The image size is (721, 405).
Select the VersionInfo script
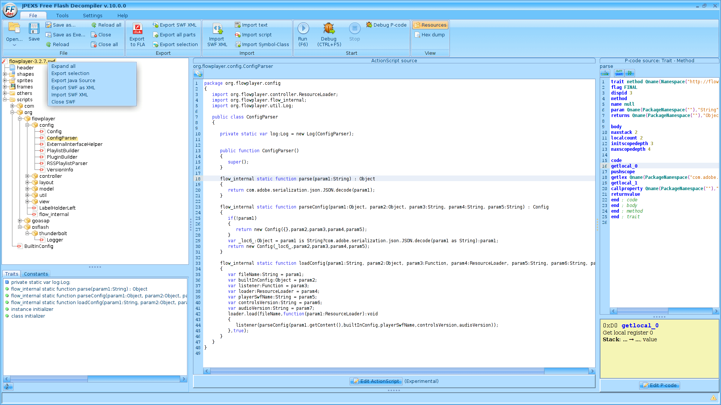click(60, 170)
